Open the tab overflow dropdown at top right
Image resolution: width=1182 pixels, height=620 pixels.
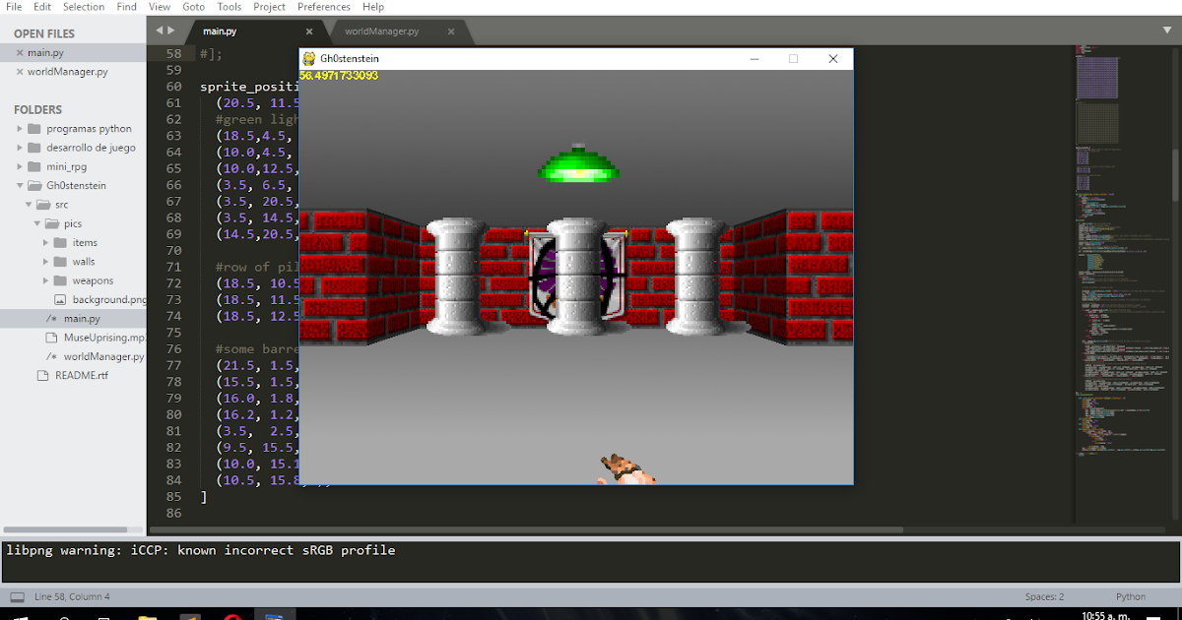click(x=1166, y=31)
